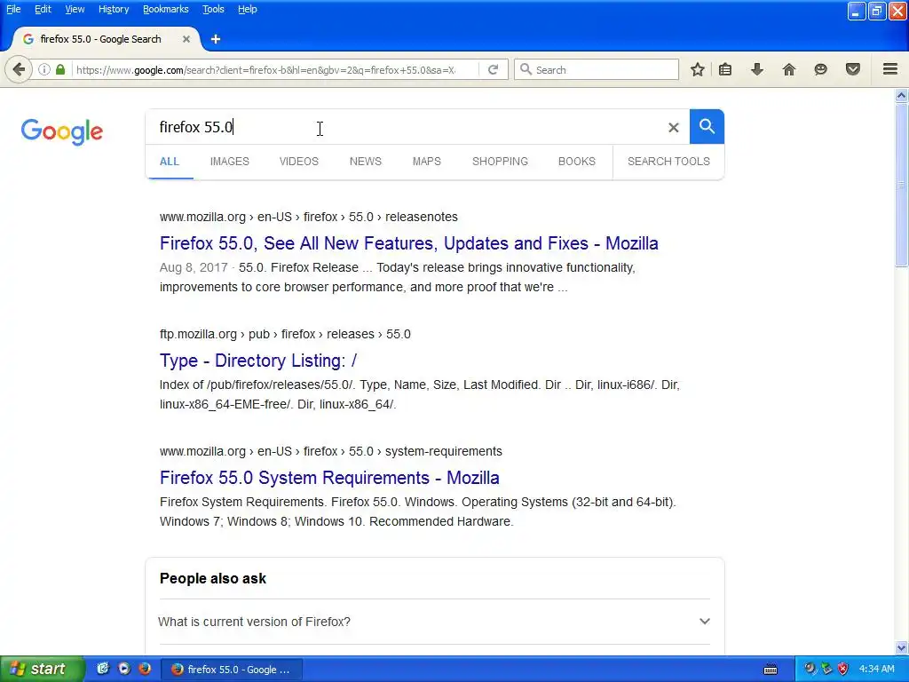Open the Tools menu
Screen dimensions: 909x682
[213, 9]
